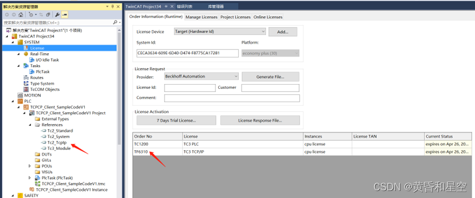
Task: Click the DUTs folder icon
Action: [x=37, y=155]
